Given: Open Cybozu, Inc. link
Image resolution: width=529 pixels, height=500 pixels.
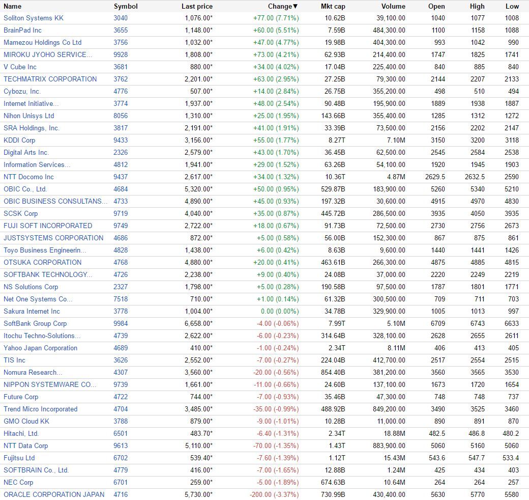Looking at the screenshot, I should click(x=22, y=92).
